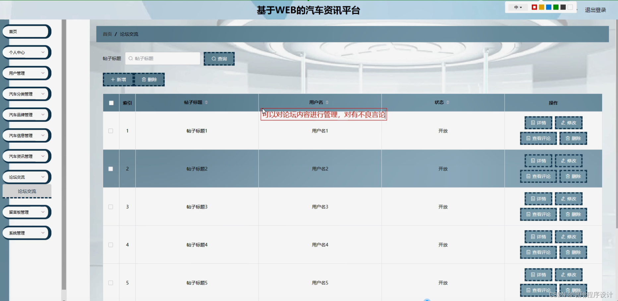Image resolution: width=618 pixels, height=301 pixels.
Task: Open 查看评论 for 帖子标题3
Action: 538,214
